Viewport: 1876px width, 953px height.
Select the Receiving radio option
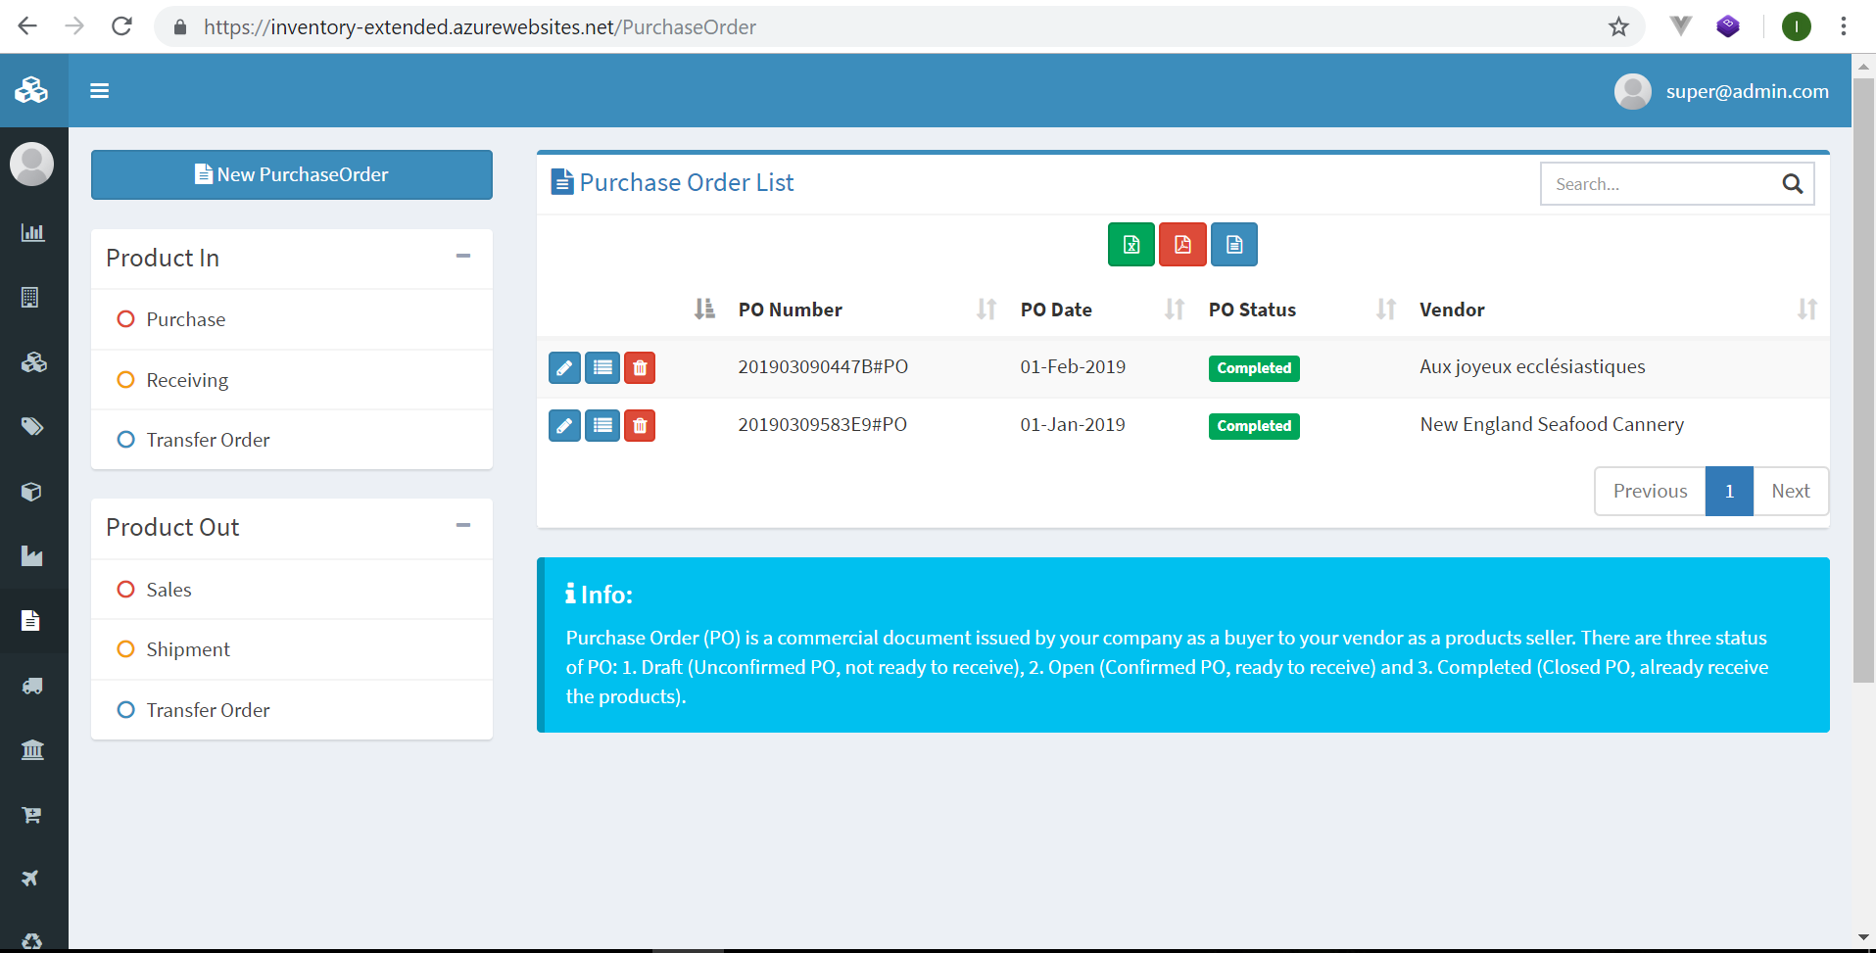125,379
